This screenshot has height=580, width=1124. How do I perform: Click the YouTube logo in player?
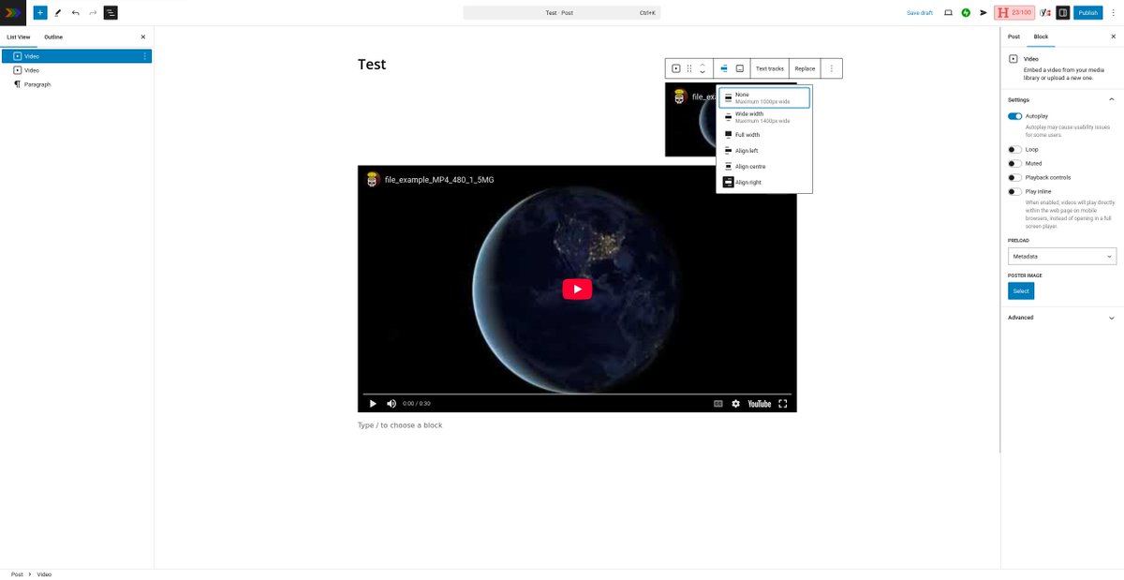click(x=759, y=404)
